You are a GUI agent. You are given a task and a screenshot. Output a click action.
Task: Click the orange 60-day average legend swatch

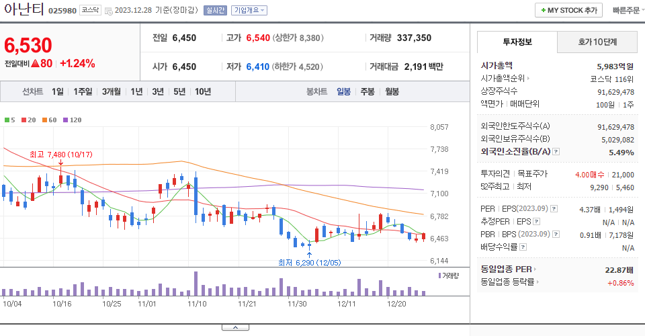[x=44, y=120]
